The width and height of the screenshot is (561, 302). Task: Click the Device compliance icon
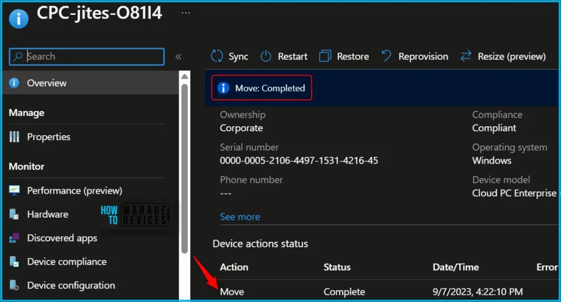tap(14, 262)
